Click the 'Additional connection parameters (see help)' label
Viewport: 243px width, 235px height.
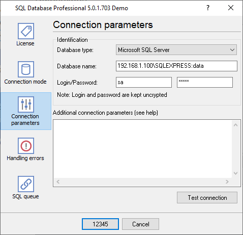105,113
